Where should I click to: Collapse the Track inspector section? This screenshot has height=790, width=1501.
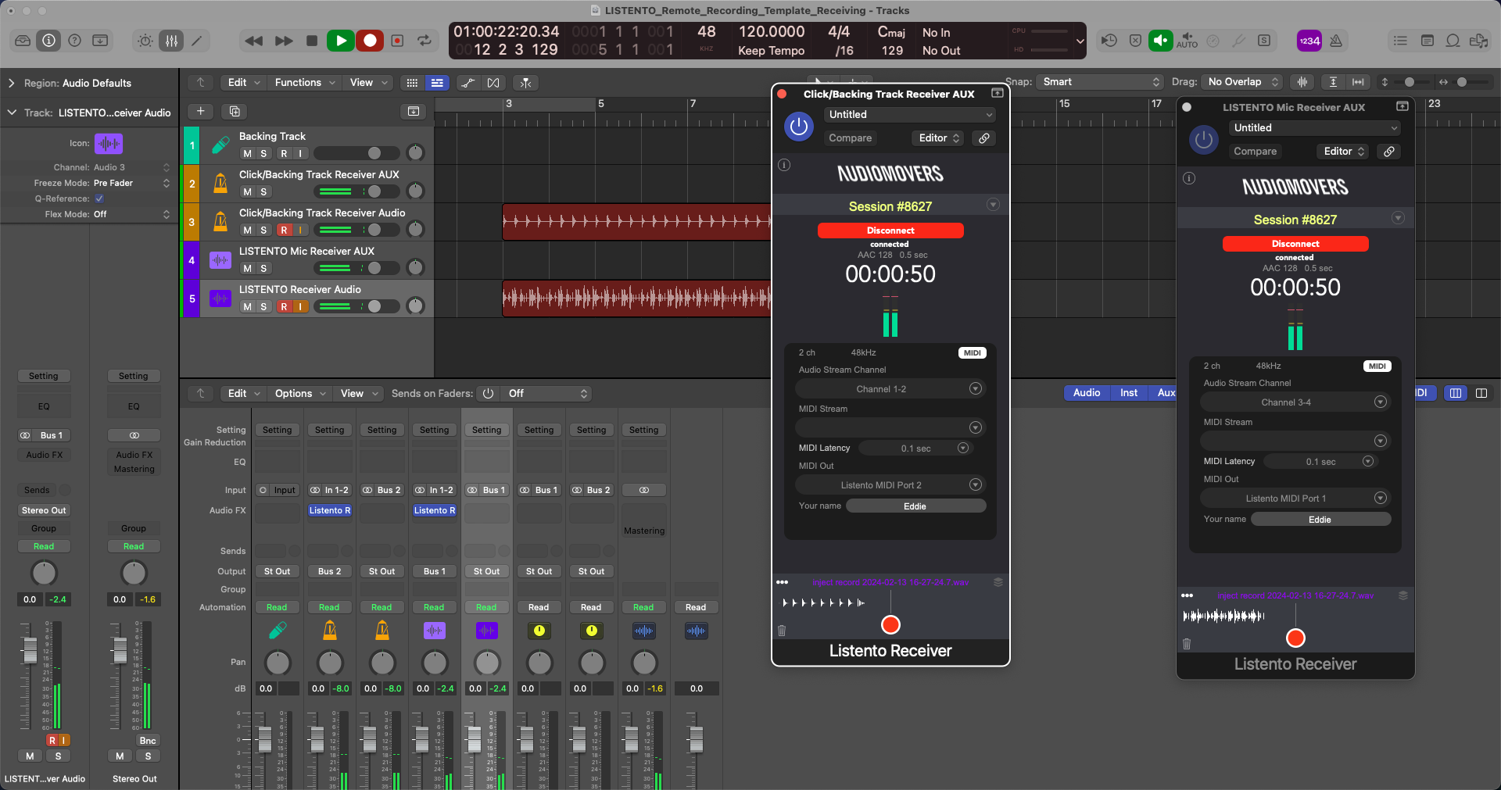11,113
